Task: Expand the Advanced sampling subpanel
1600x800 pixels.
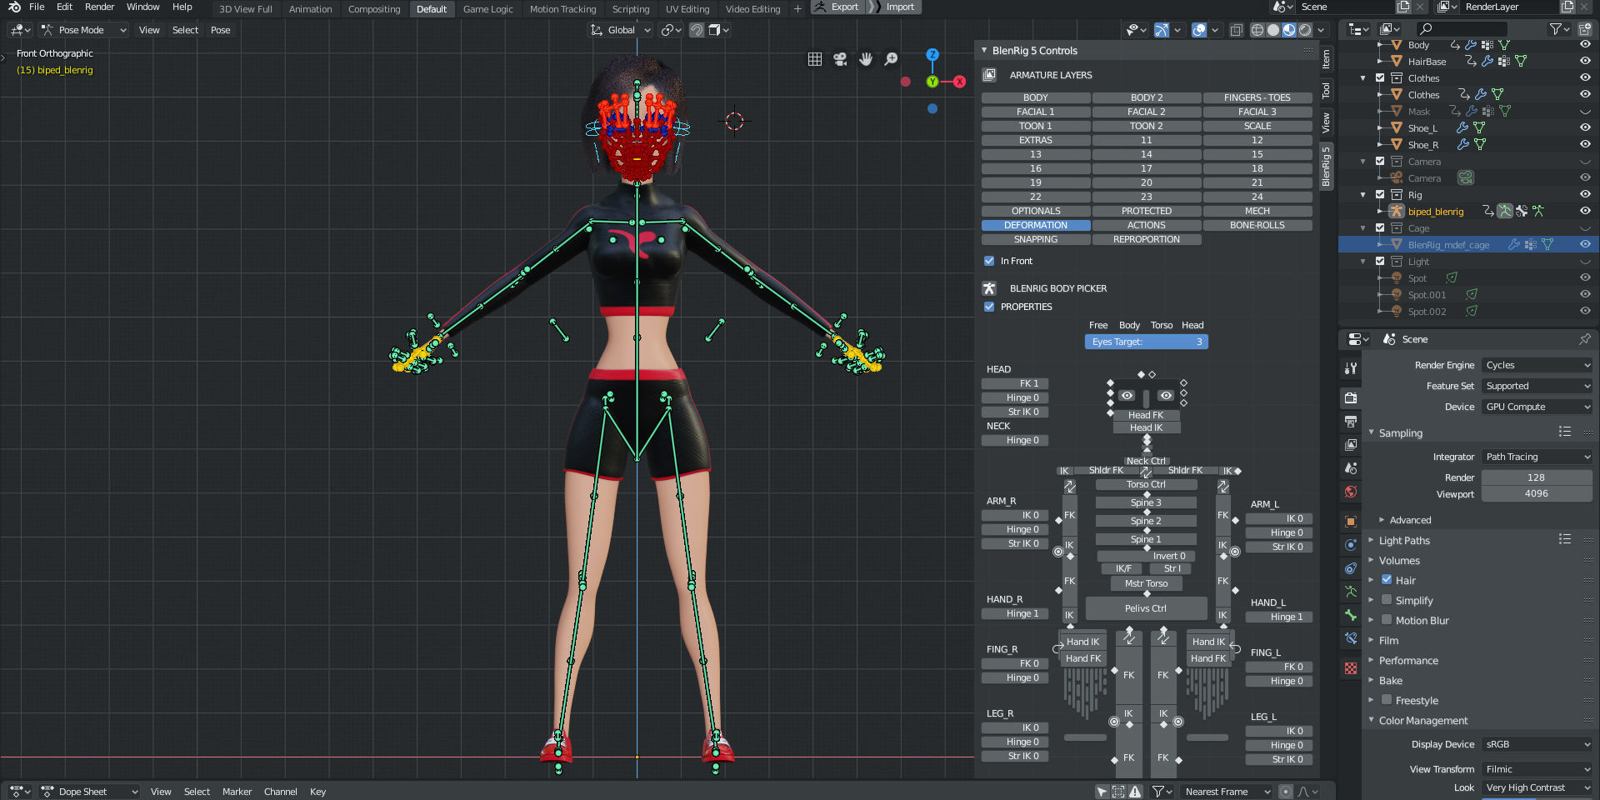Action: click(1410, 520)
